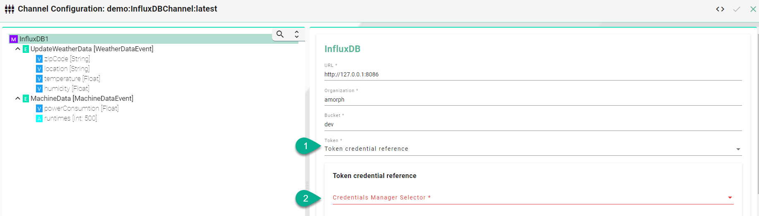The image size is (759, 216).
Task: Open code view with angle brackets icon
Action: [720, 9]
